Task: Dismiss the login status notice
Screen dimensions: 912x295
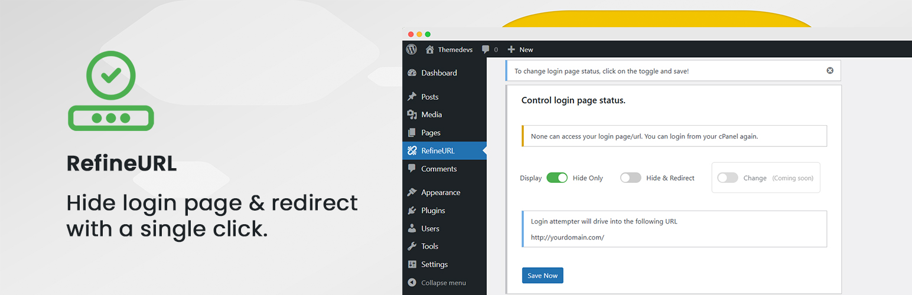Action: coord(830,71)
